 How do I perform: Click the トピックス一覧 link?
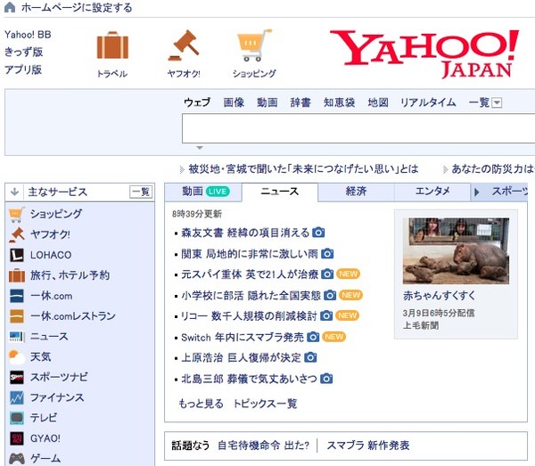(265, 404)
